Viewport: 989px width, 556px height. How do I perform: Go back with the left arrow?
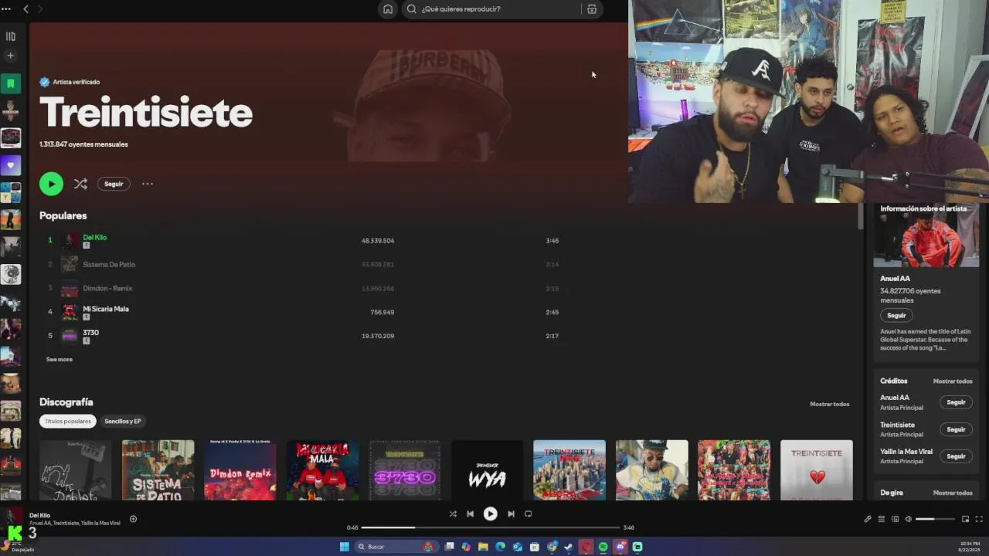(x=25, y=8)
